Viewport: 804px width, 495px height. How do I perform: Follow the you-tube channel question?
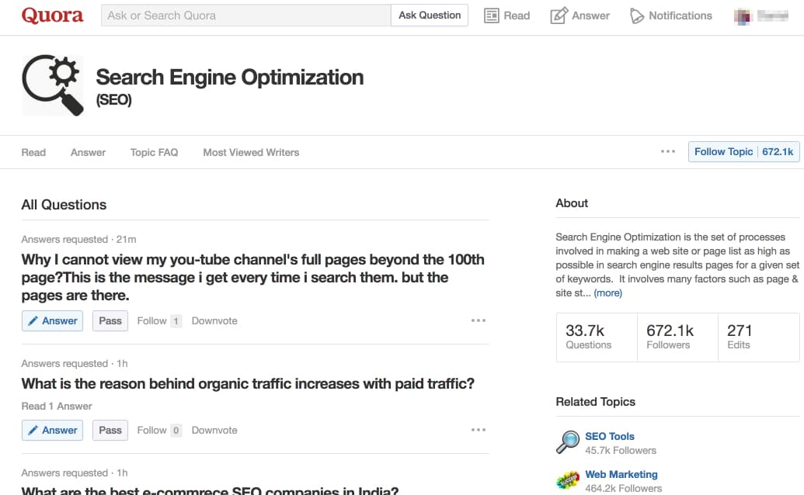(x=159, y=321)
